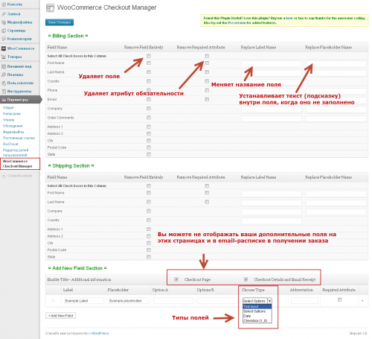Click the Products cart icon in sidebar
The height and width of the screenshot is (339, 372).
coord(4,57)
